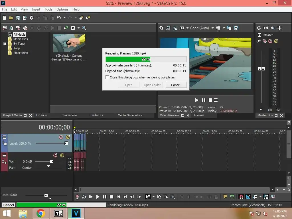The width and height of the screenshot is (292, 219).
Task: Click the Master FX icon
Action: pos(259,41)
